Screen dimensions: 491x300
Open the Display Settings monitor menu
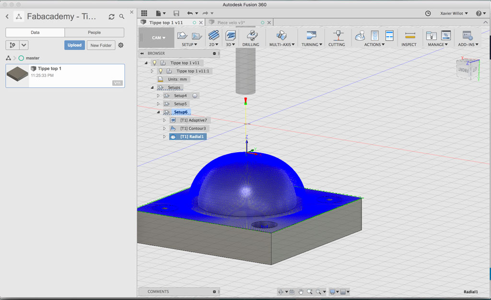(334, 292)
